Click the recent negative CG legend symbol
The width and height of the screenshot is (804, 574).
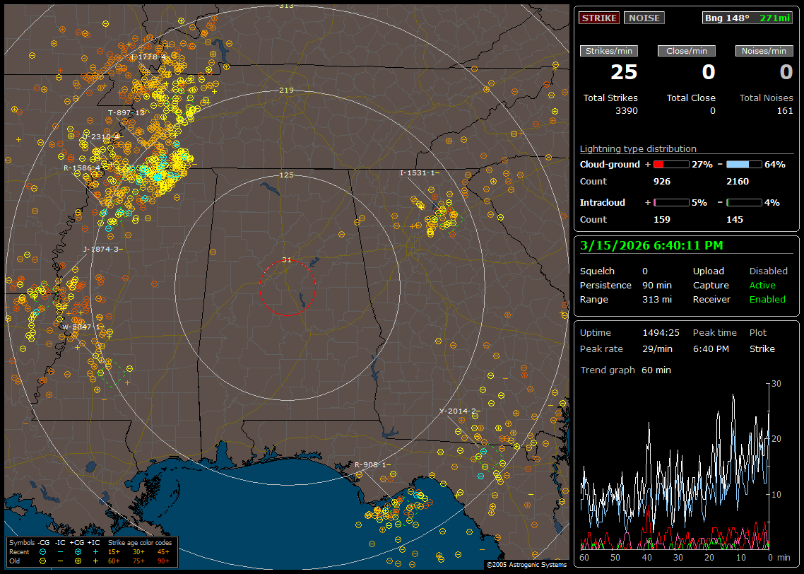(43, 551)
